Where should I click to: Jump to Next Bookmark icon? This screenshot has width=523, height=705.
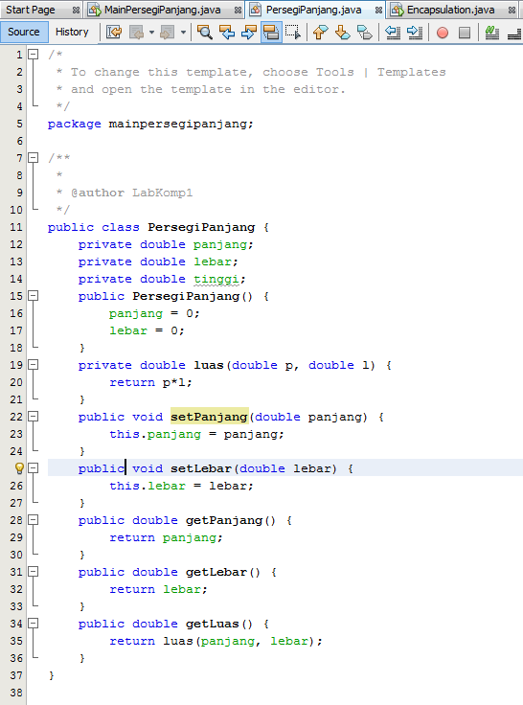[x=343, y=32]
